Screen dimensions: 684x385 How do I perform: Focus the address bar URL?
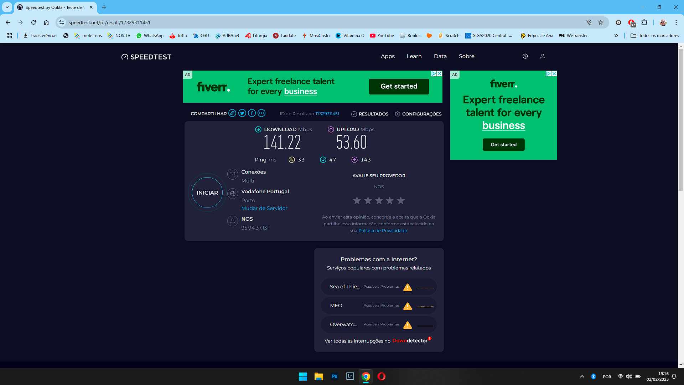(x=321, y=22)
